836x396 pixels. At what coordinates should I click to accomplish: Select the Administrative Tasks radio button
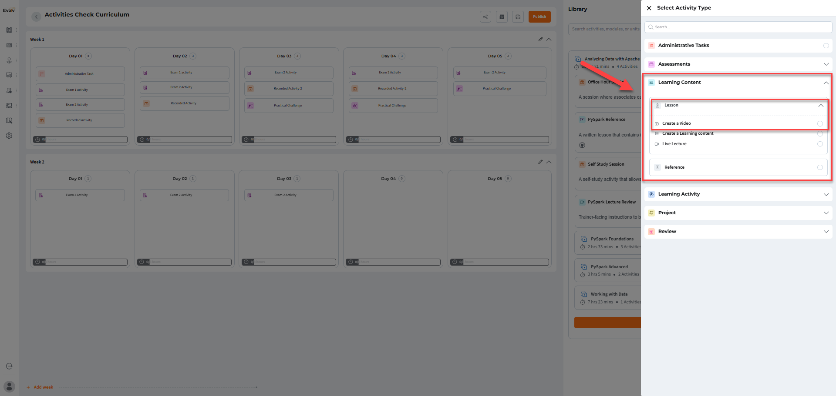tap(826, 46)
